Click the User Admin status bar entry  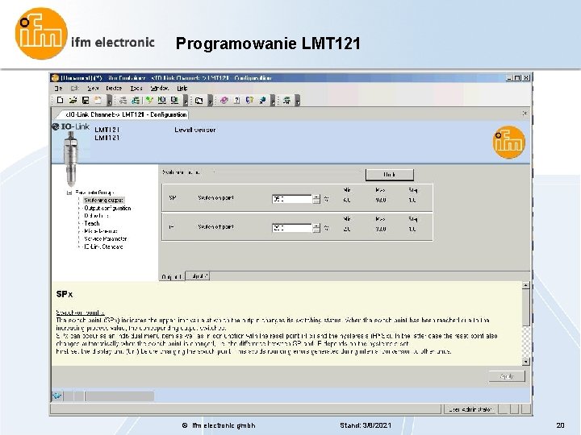point(470,409)
